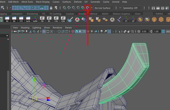
Task: Click the LRA shelf icon
Action: point(63,19)
